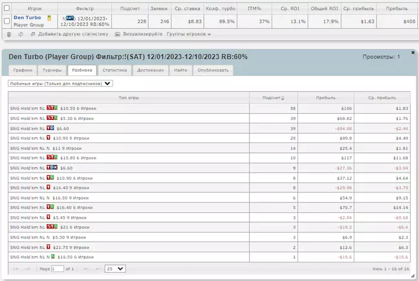
Task: Click the SAT filter badge in Фильтр cell
Action: tap(70, 18)
